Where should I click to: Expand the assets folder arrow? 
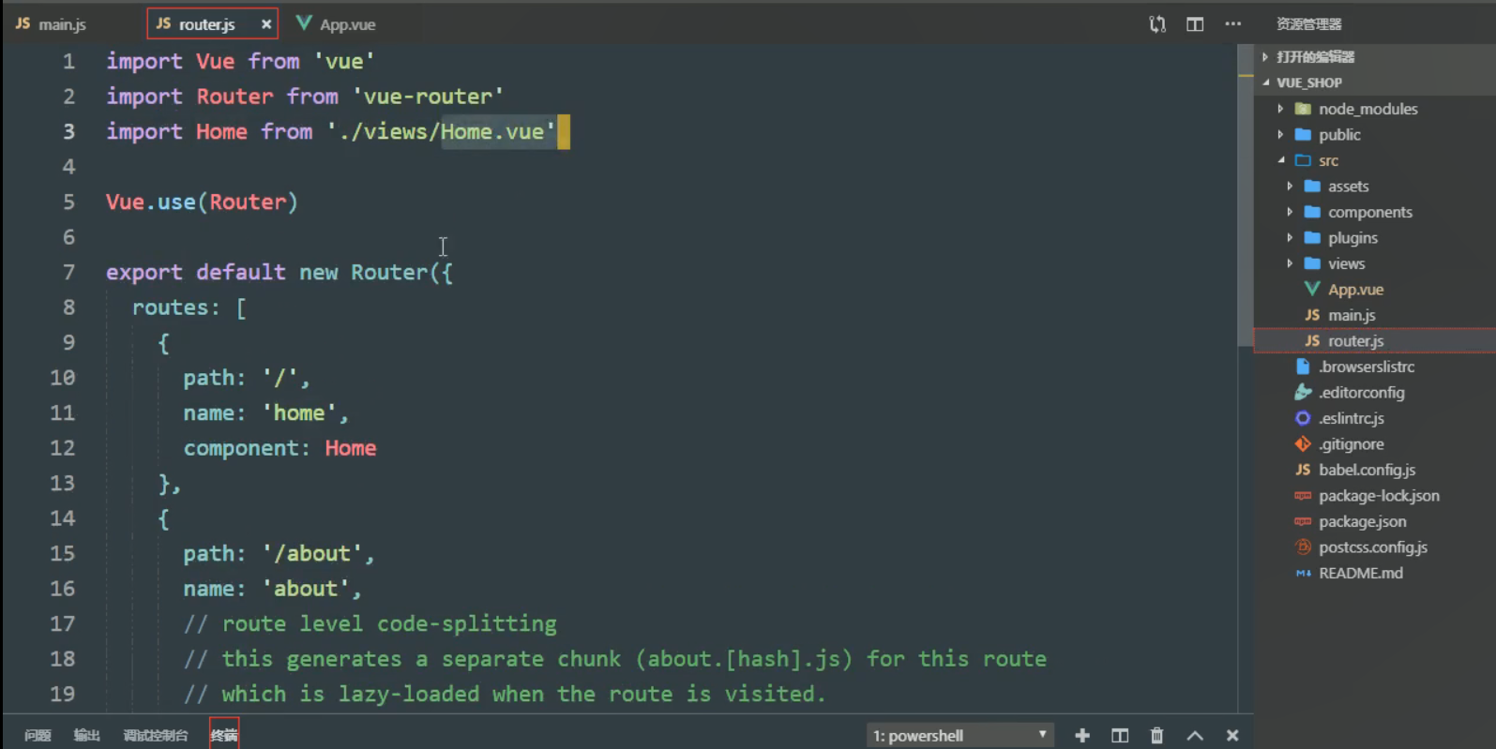pos(1290,187)
